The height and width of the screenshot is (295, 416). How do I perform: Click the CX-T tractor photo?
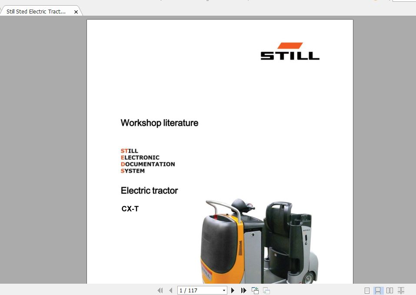(x=259, y=241)
